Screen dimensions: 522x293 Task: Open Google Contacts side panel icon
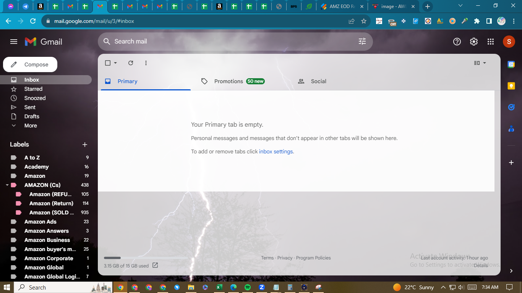(511, 129)
